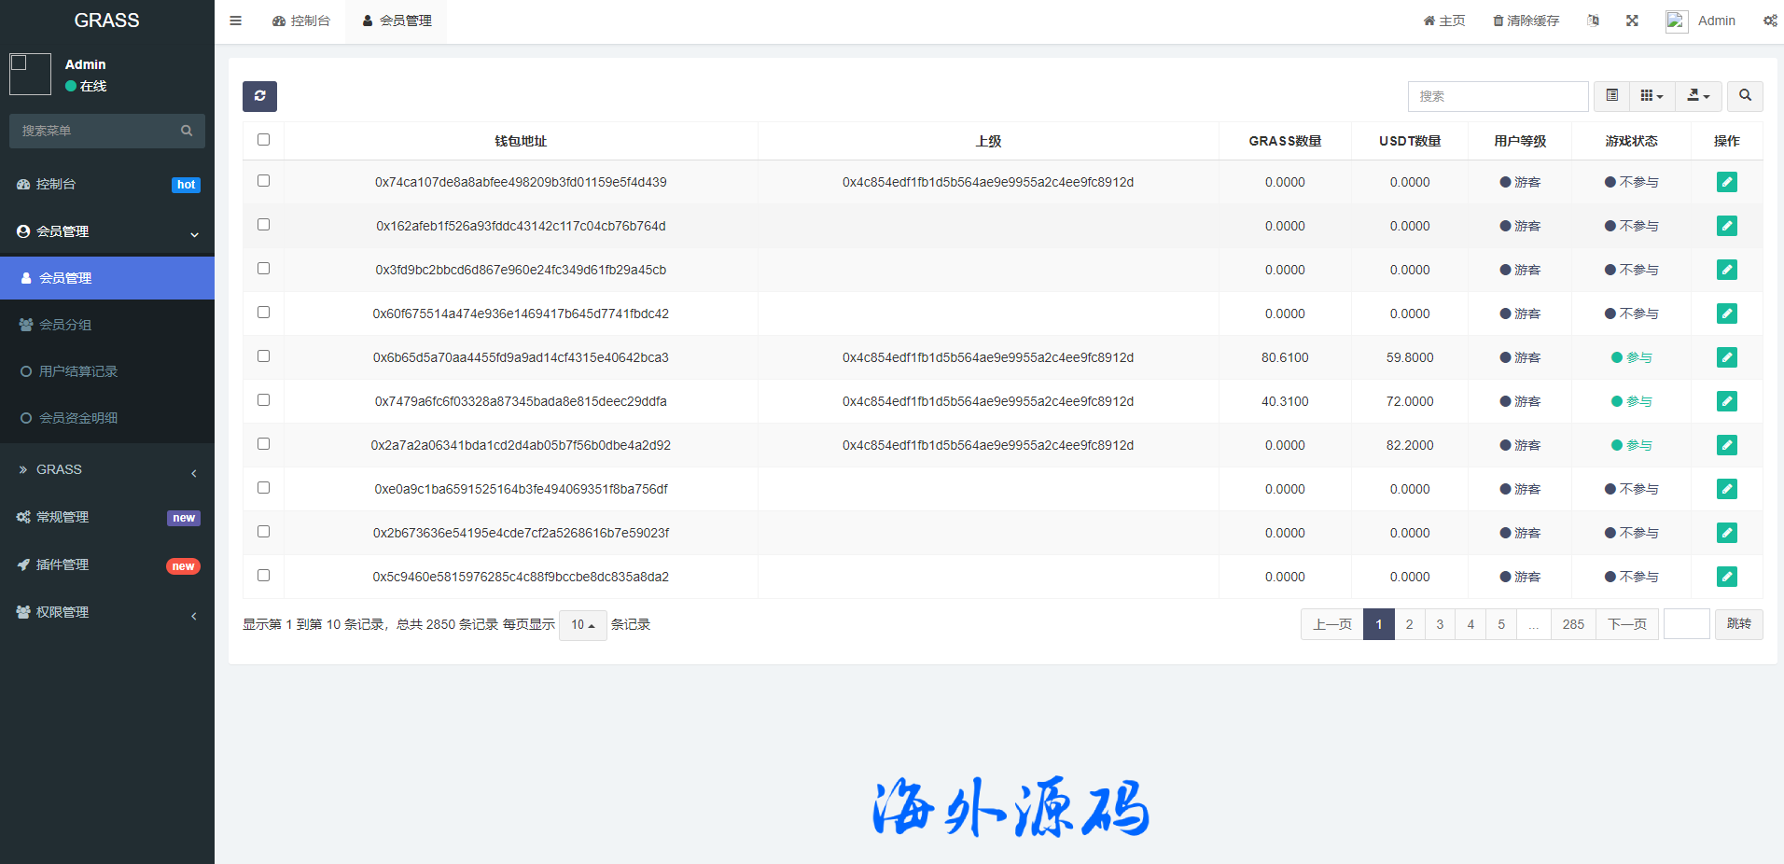
Task: Edit the first wallet row
Action: point(1726,182)
